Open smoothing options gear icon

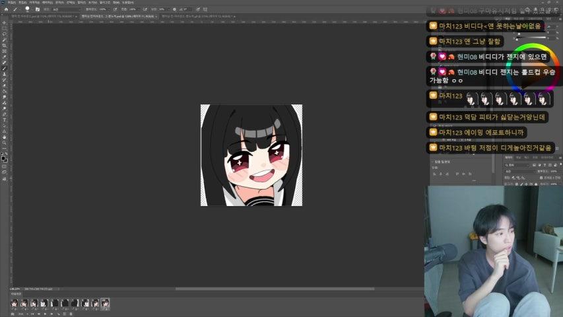174,9
